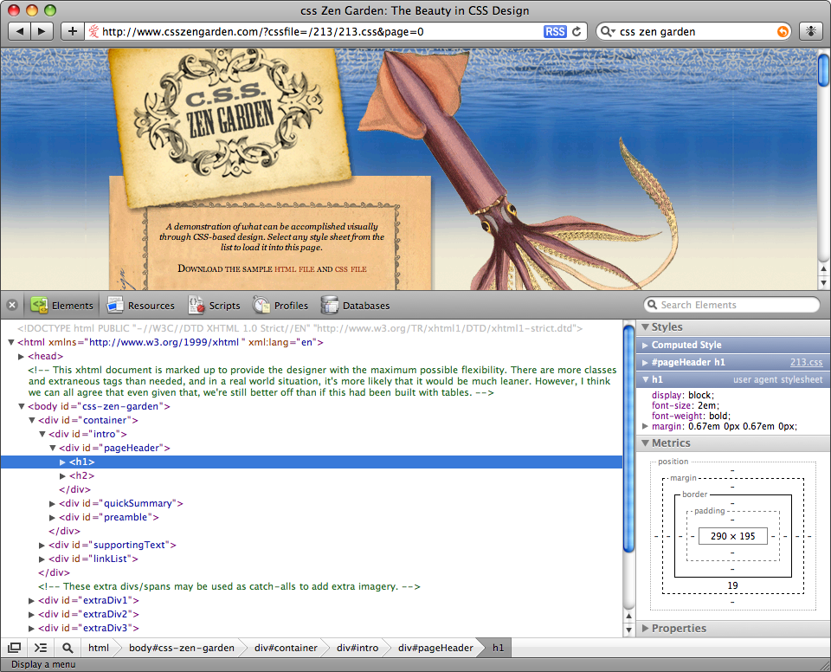This screenshot has width=831, height=672.
Task: Expand the head element
Action: pos(21,357)
